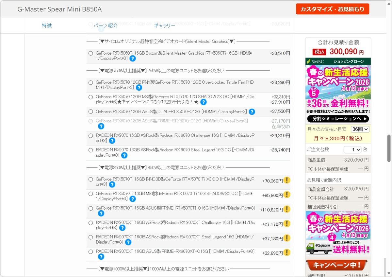Click help icon for Silent Master Graphics RTX5060Ti
The width and height of the screenshot is (392, 277).
[x=133, y=59]
